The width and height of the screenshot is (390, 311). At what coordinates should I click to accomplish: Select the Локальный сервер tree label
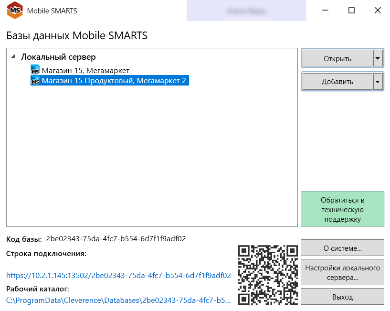(x=58, y=57)
